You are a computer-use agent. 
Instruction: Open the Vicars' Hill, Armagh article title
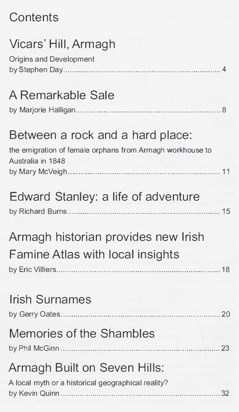[x=62, y=44]
